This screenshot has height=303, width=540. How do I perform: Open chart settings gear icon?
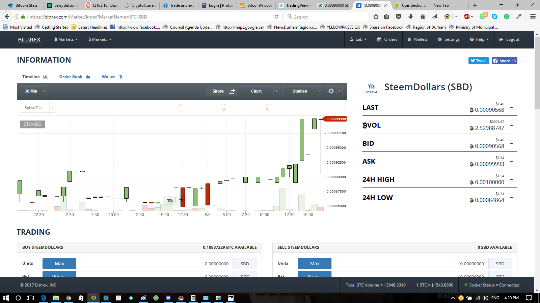point(331,91)
